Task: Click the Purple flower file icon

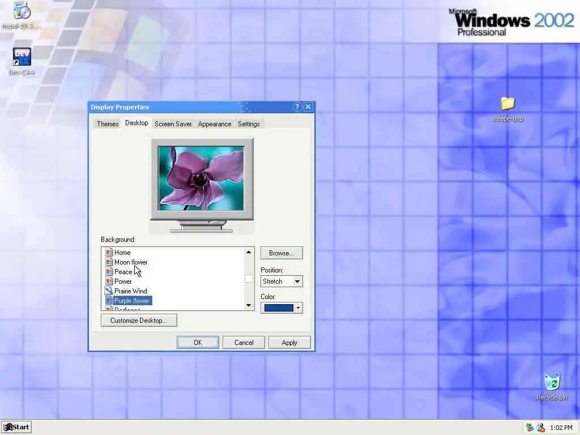Action: tap(109, 300)
